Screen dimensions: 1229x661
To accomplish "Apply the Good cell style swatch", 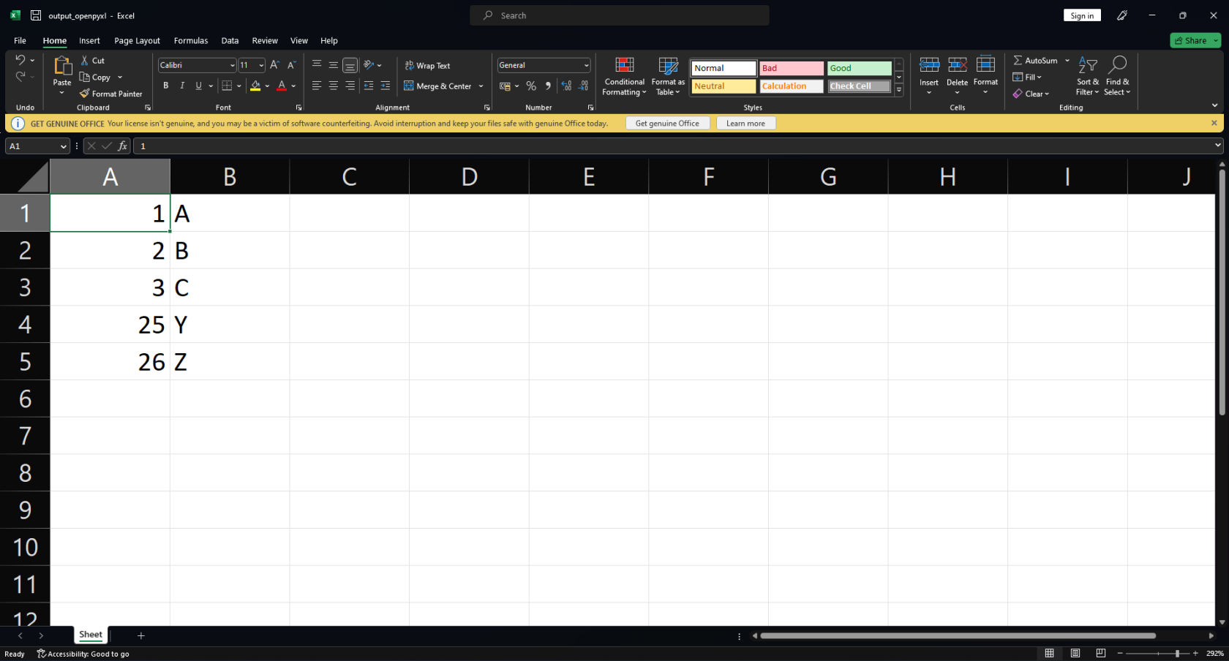I will [860, 68].
